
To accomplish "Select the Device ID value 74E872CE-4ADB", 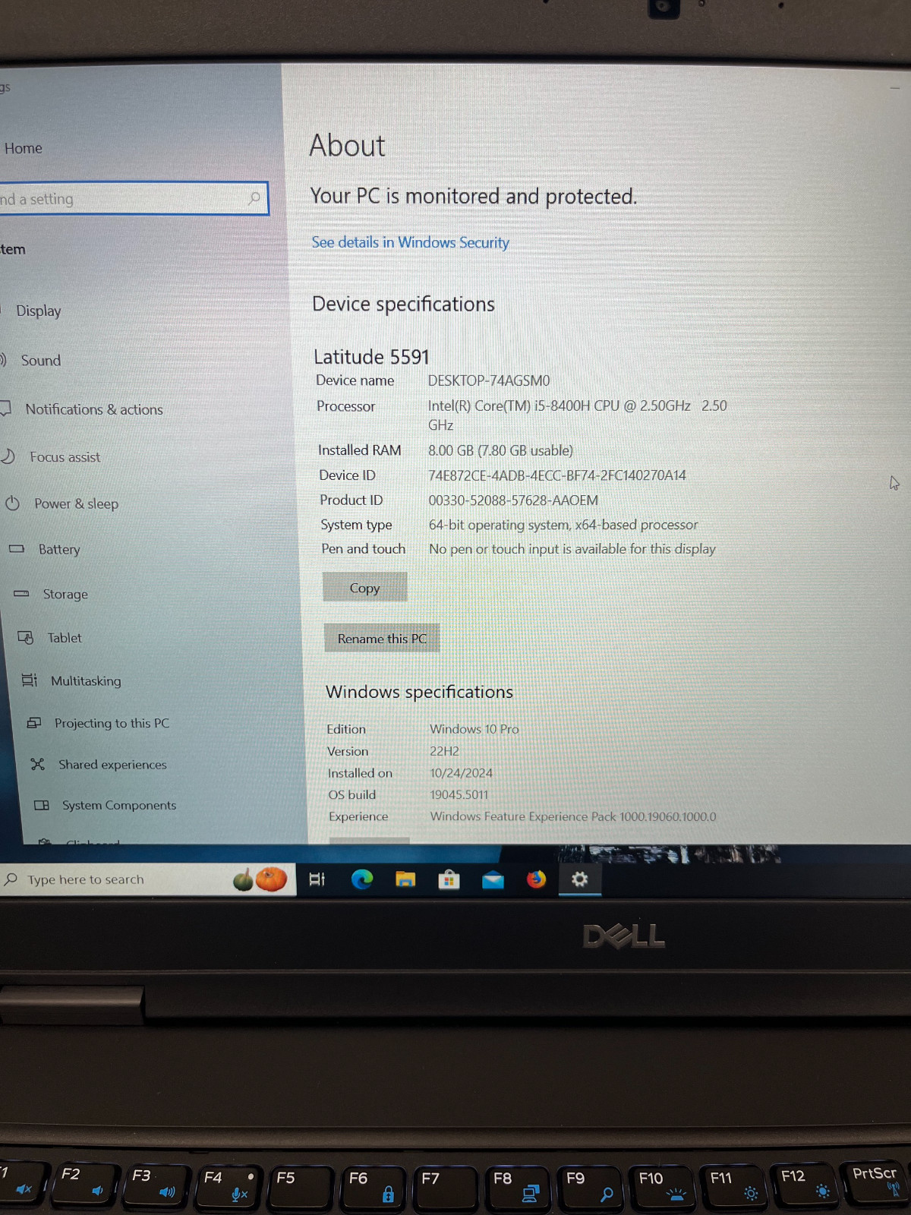I will 557,475.
